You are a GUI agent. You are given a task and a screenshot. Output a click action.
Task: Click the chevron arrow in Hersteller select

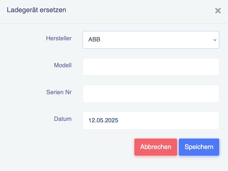point(215,40)
